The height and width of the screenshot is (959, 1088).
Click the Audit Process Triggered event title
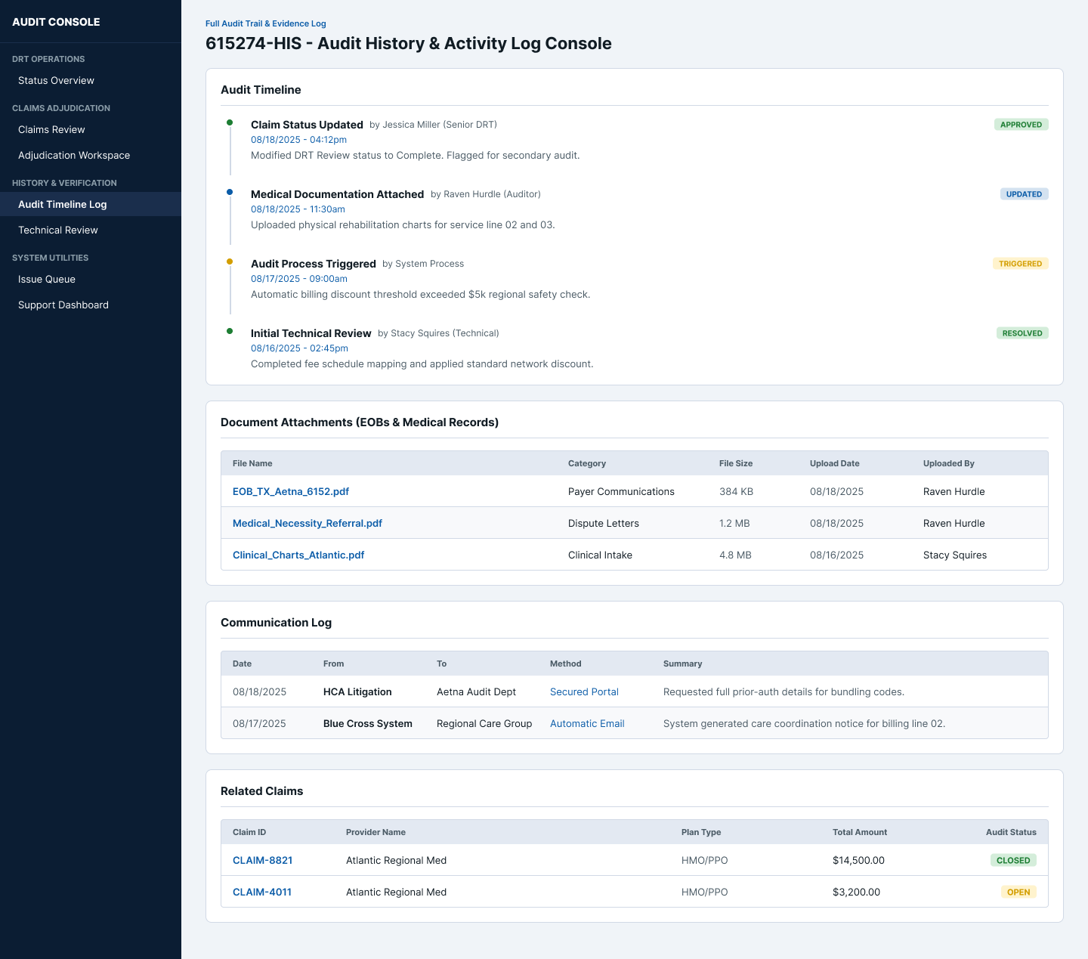pos(314,264)
